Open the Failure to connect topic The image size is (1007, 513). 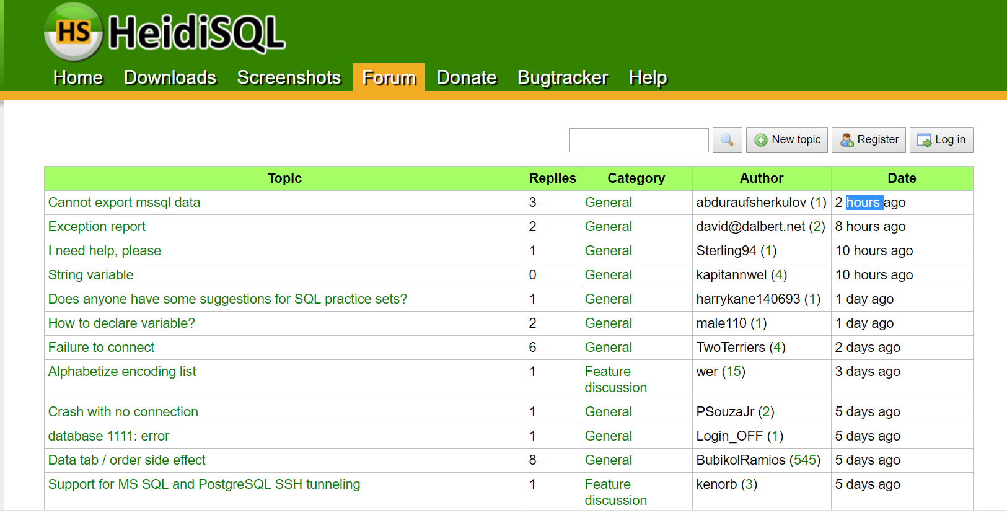(101, 348)
